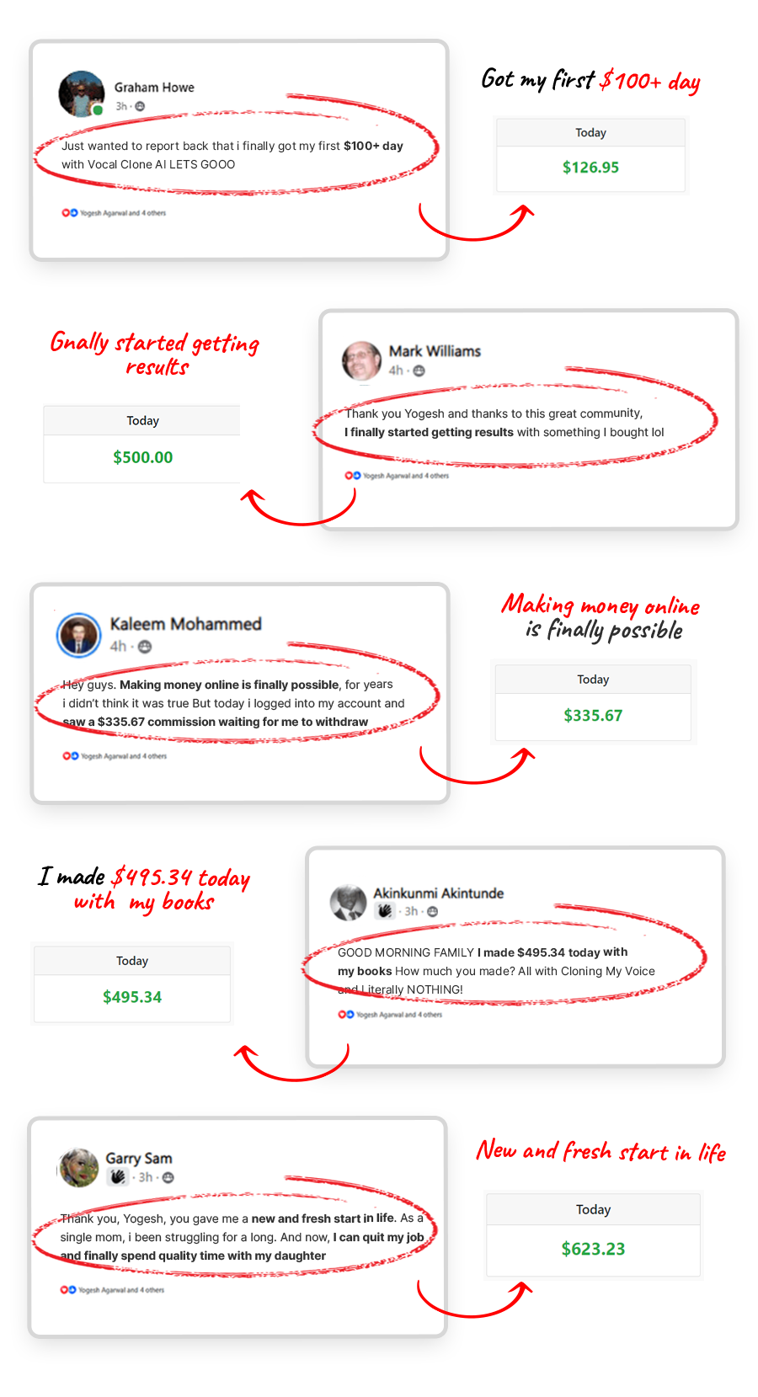758x1397 pixels.
Task: Click Kaleem Mohammed's profile photo
Action: pos(78,635)
